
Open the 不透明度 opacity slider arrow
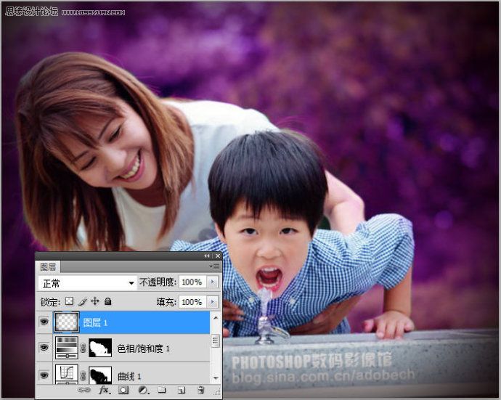(x=212, y=282)
